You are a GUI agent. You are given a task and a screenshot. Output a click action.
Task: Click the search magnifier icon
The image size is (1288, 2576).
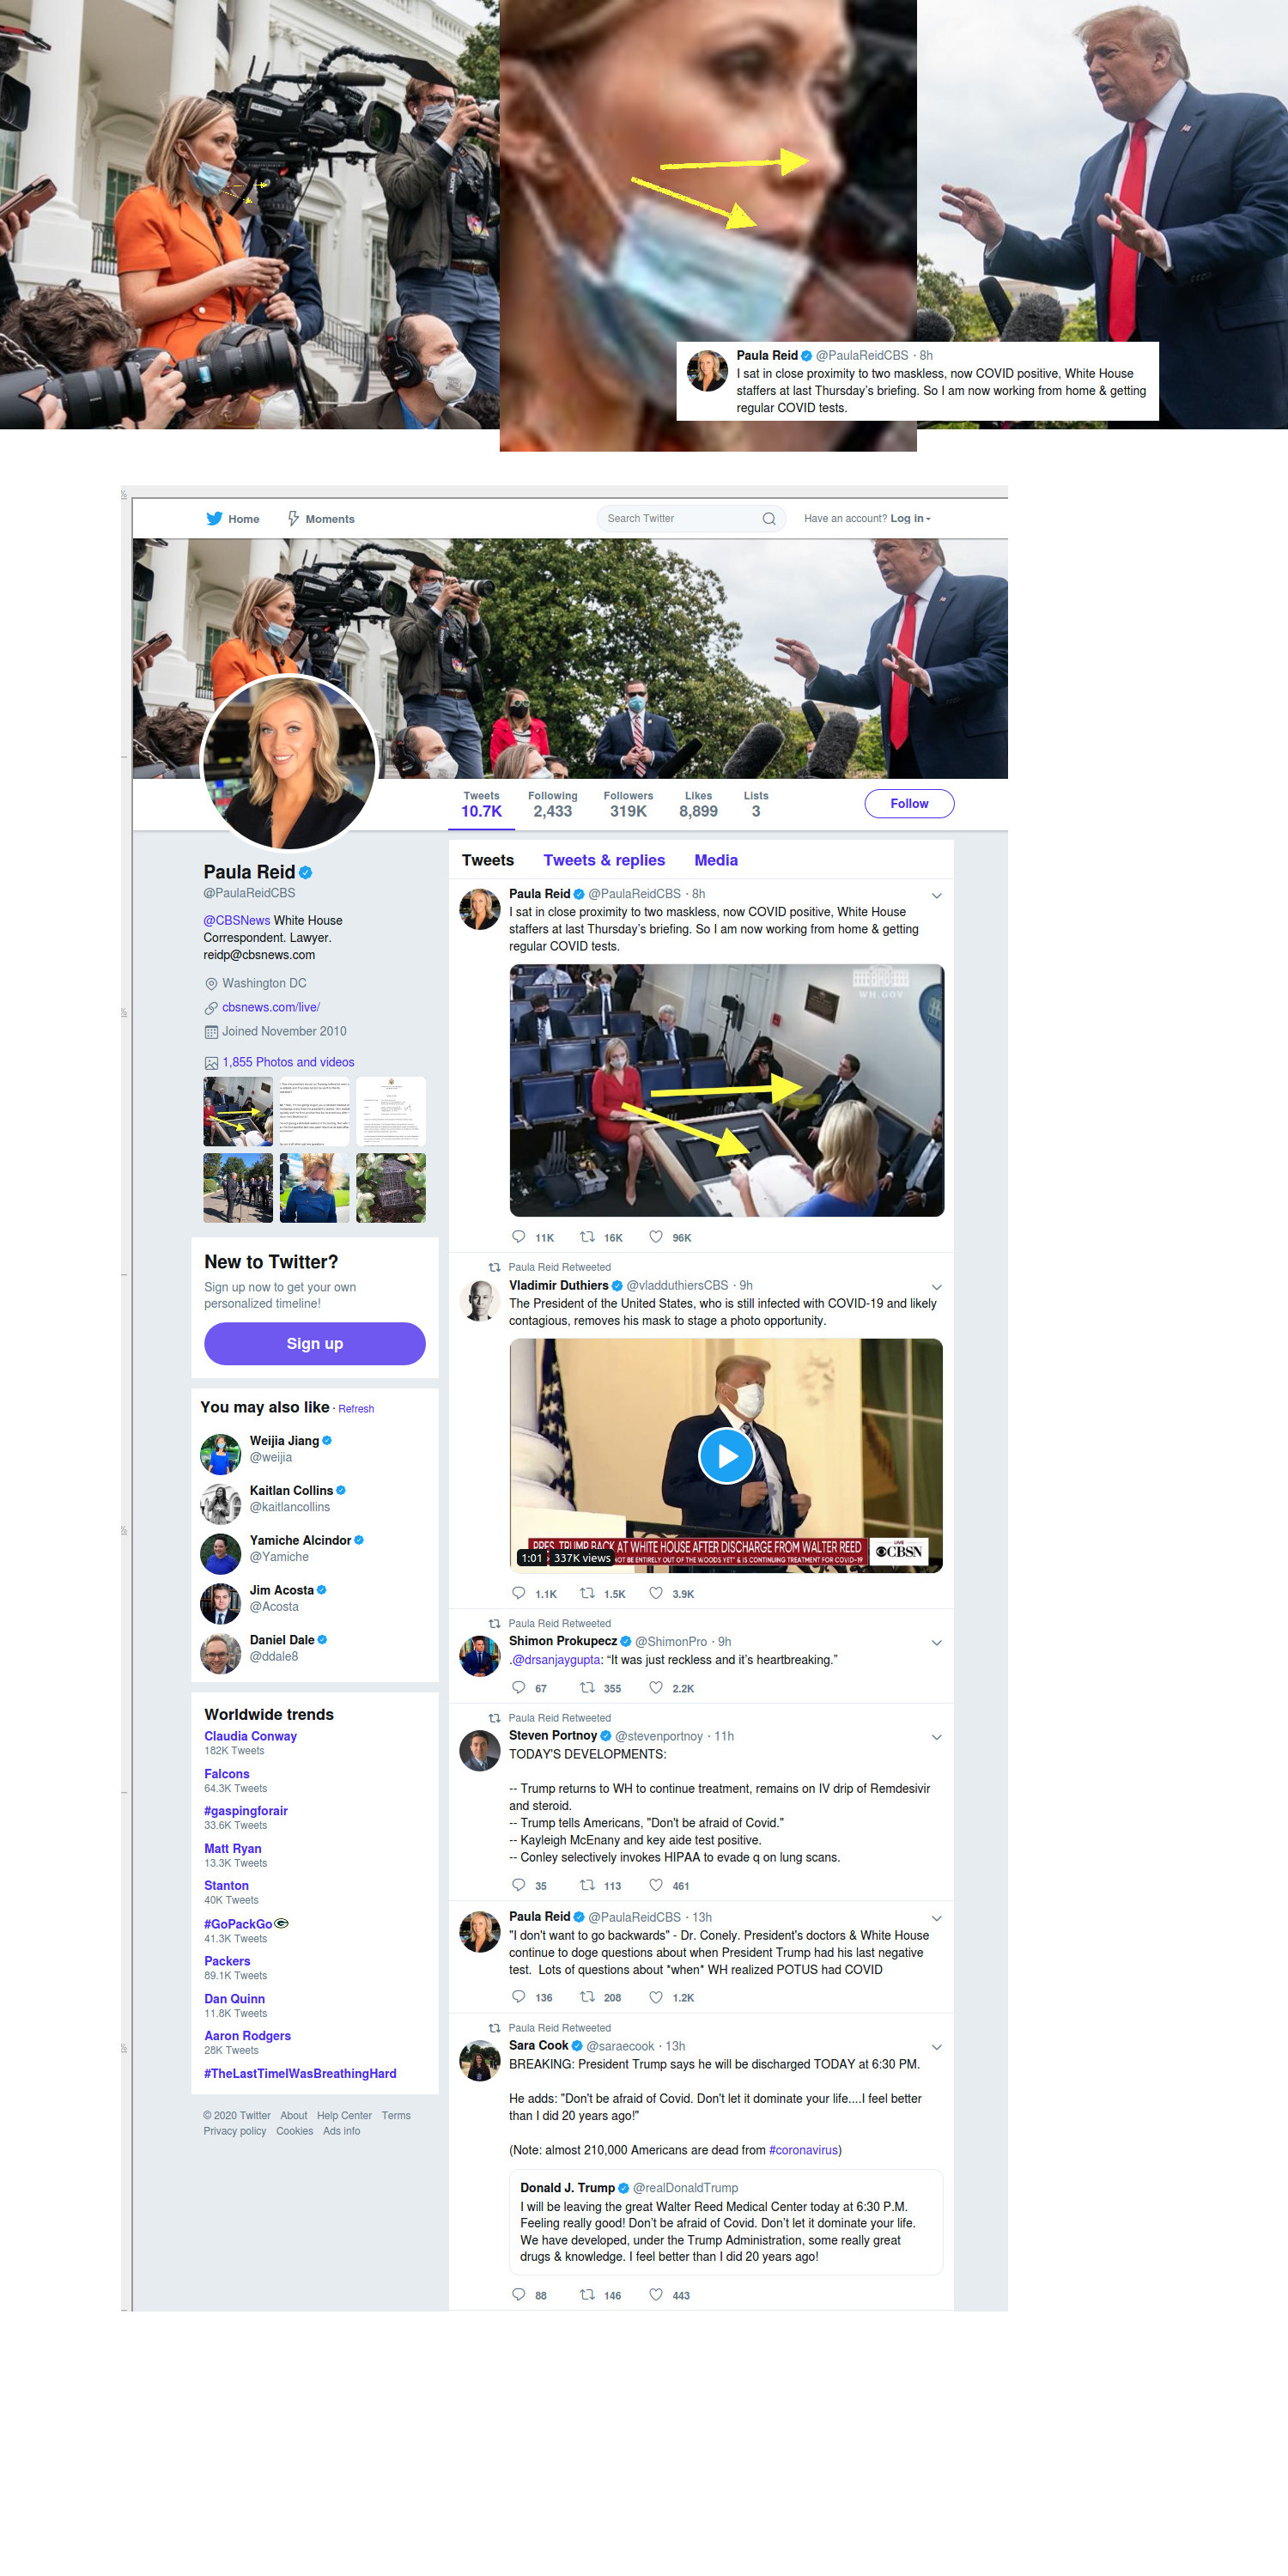click(768, 518)
